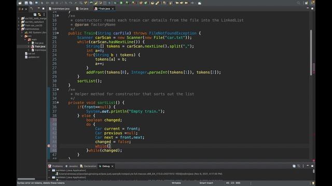Image resolution: width=332 pixels, height=186 pixels.
Task: Click the Save toolbar icon
Action: (26, 3)
